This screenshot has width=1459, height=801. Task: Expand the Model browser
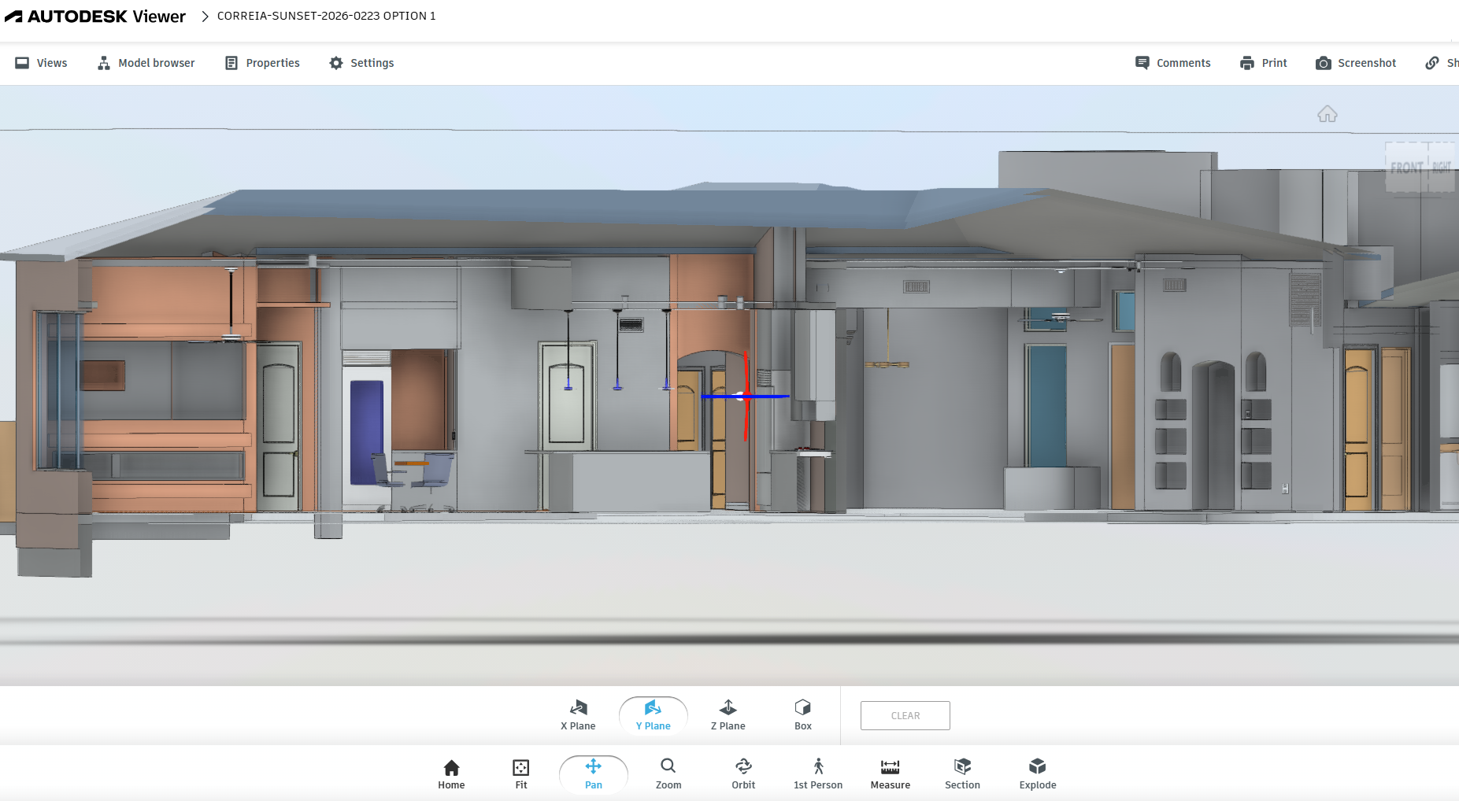[x=145, y=63]
